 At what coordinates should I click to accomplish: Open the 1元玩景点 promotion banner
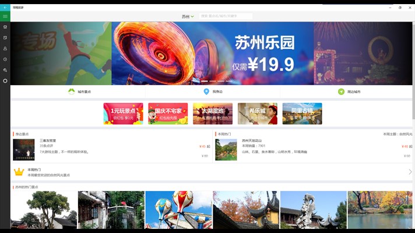click(x=123, y=114)
